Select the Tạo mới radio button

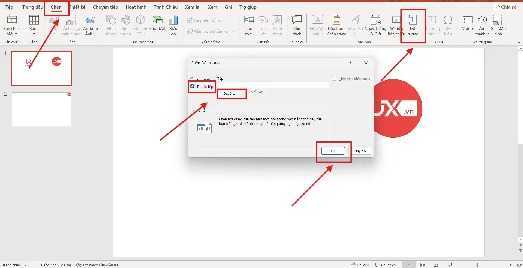[193, 79]
